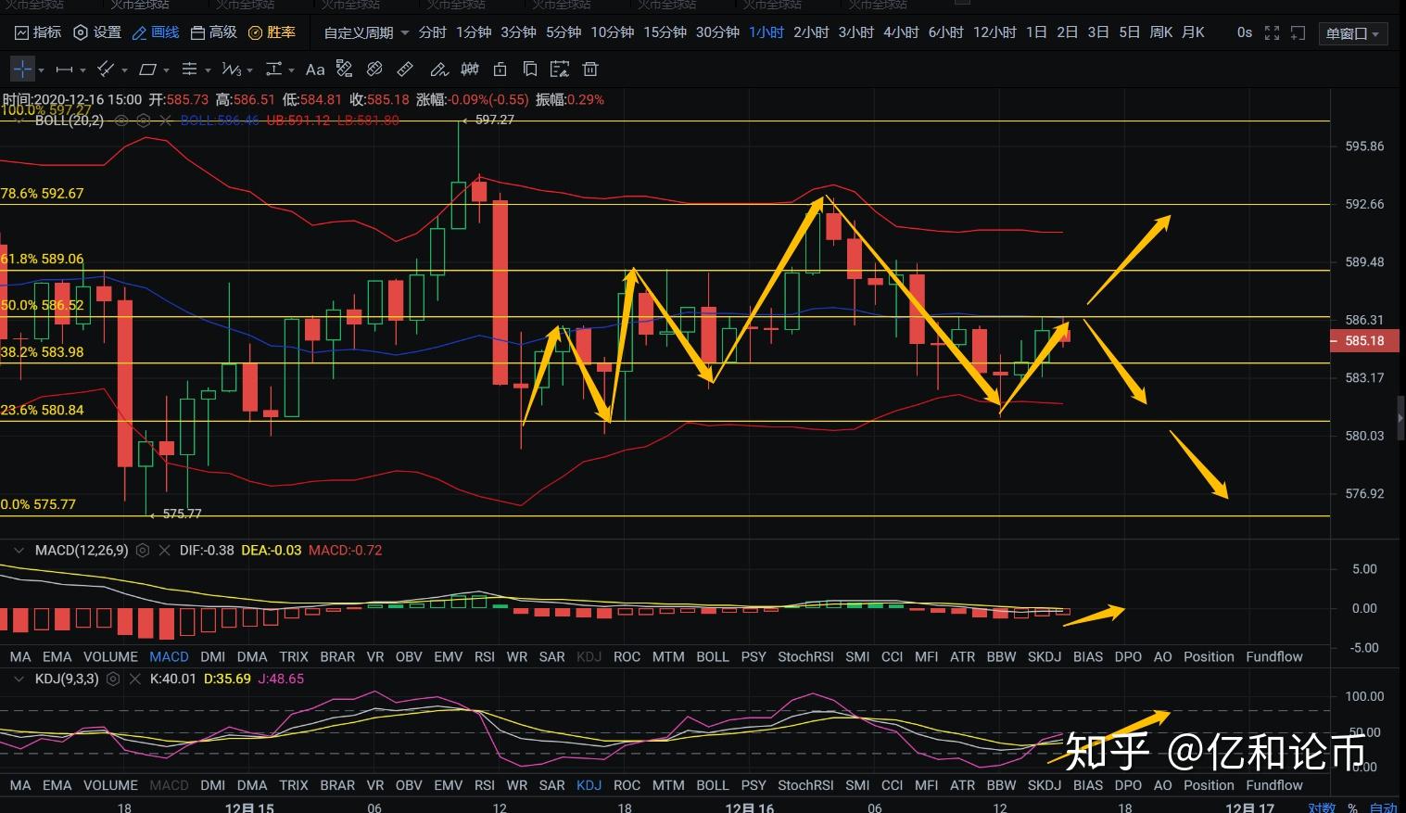Remove the MACD indicator panel with X
Screen dimensions: 1406x813
164,550
